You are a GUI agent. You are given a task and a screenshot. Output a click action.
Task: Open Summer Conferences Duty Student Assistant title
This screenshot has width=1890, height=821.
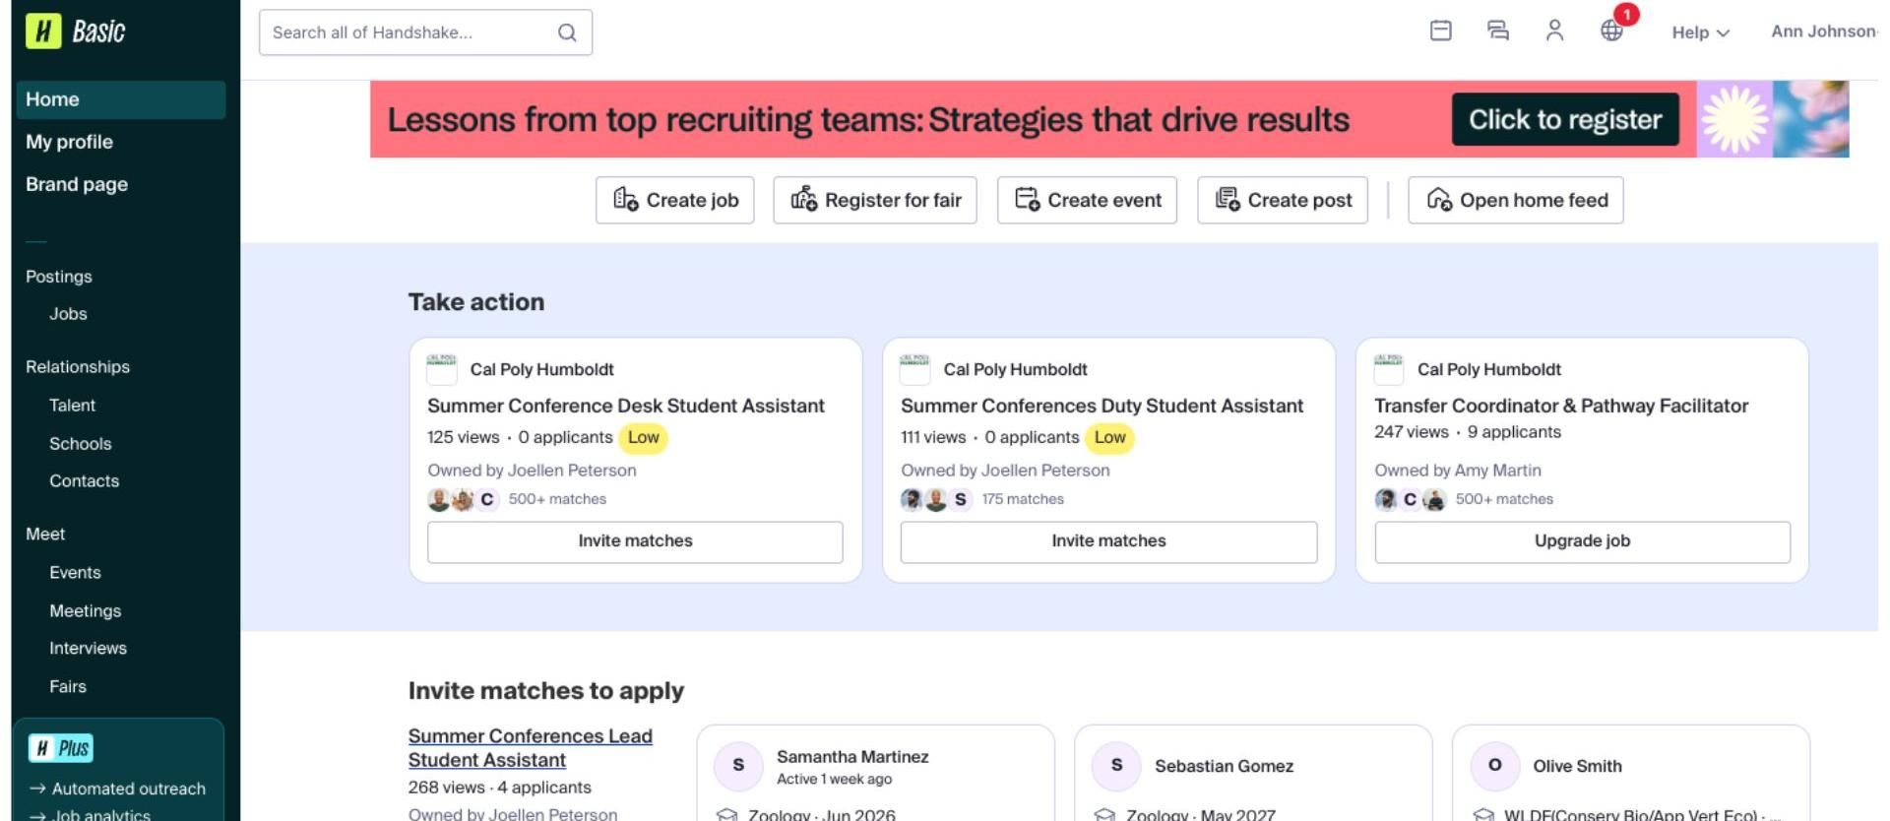pyautogui.click(x=1102, y=406)
